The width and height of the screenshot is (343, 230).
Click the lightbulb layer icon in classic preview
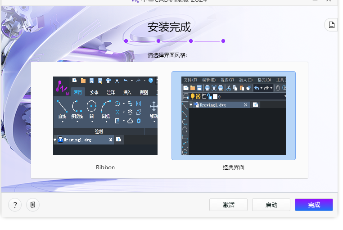coord(193,96)
